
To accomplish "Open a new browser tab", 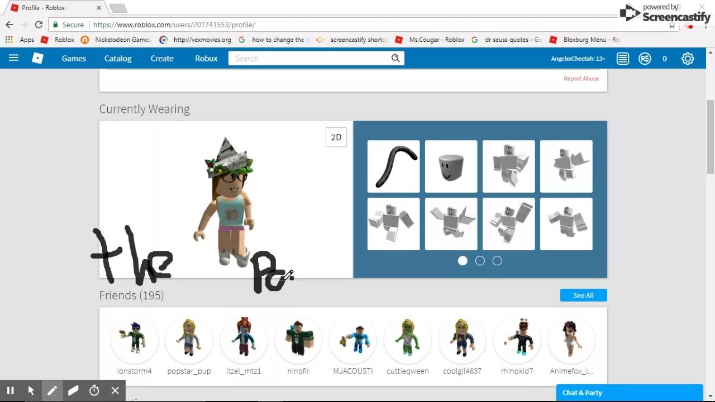I will (x=118, y=8).
